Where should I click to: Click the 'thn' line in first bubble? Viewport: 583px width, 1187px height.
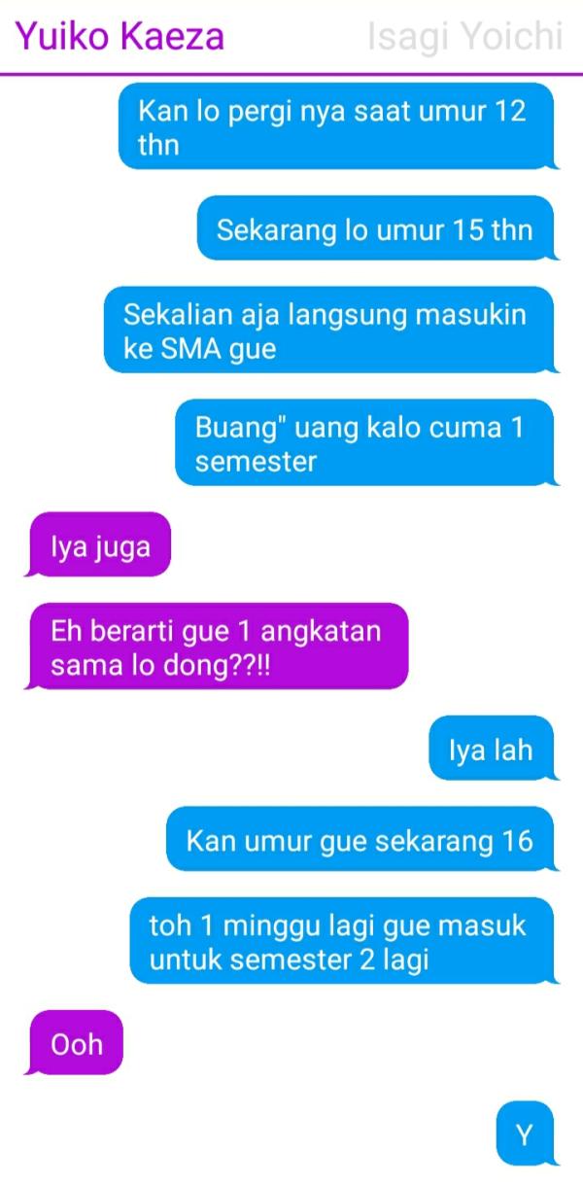pos(158,147)
